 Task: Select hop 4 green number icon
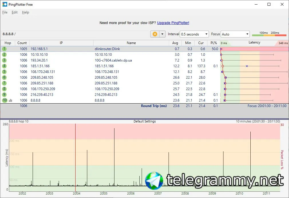[x=4, y=66]
